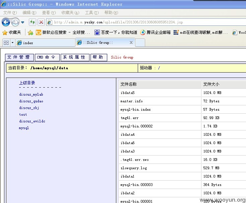Click the Refresh page icon
Image resolution: width=246 pixels, height=203 pixels.
point(33,22)
